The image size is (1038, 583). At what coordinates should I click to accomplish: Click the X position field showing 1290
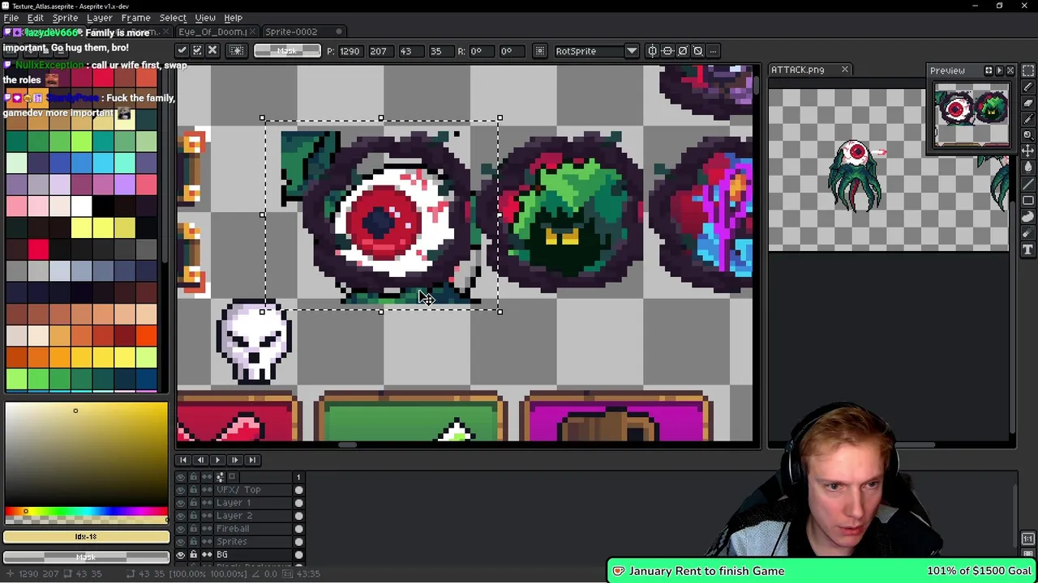coord(350,51)
